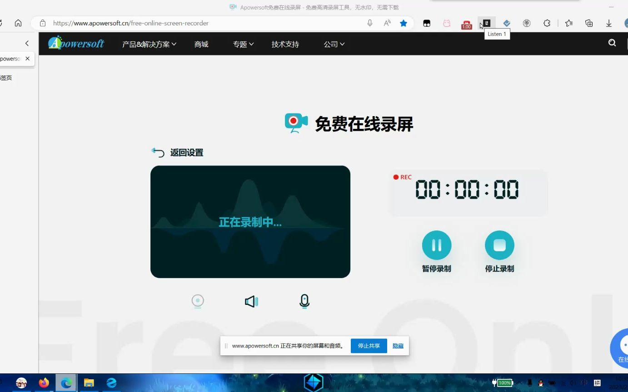Activate Read aloud icon in address bar
This screenshot has width=628, height=392.
[387, 23]
